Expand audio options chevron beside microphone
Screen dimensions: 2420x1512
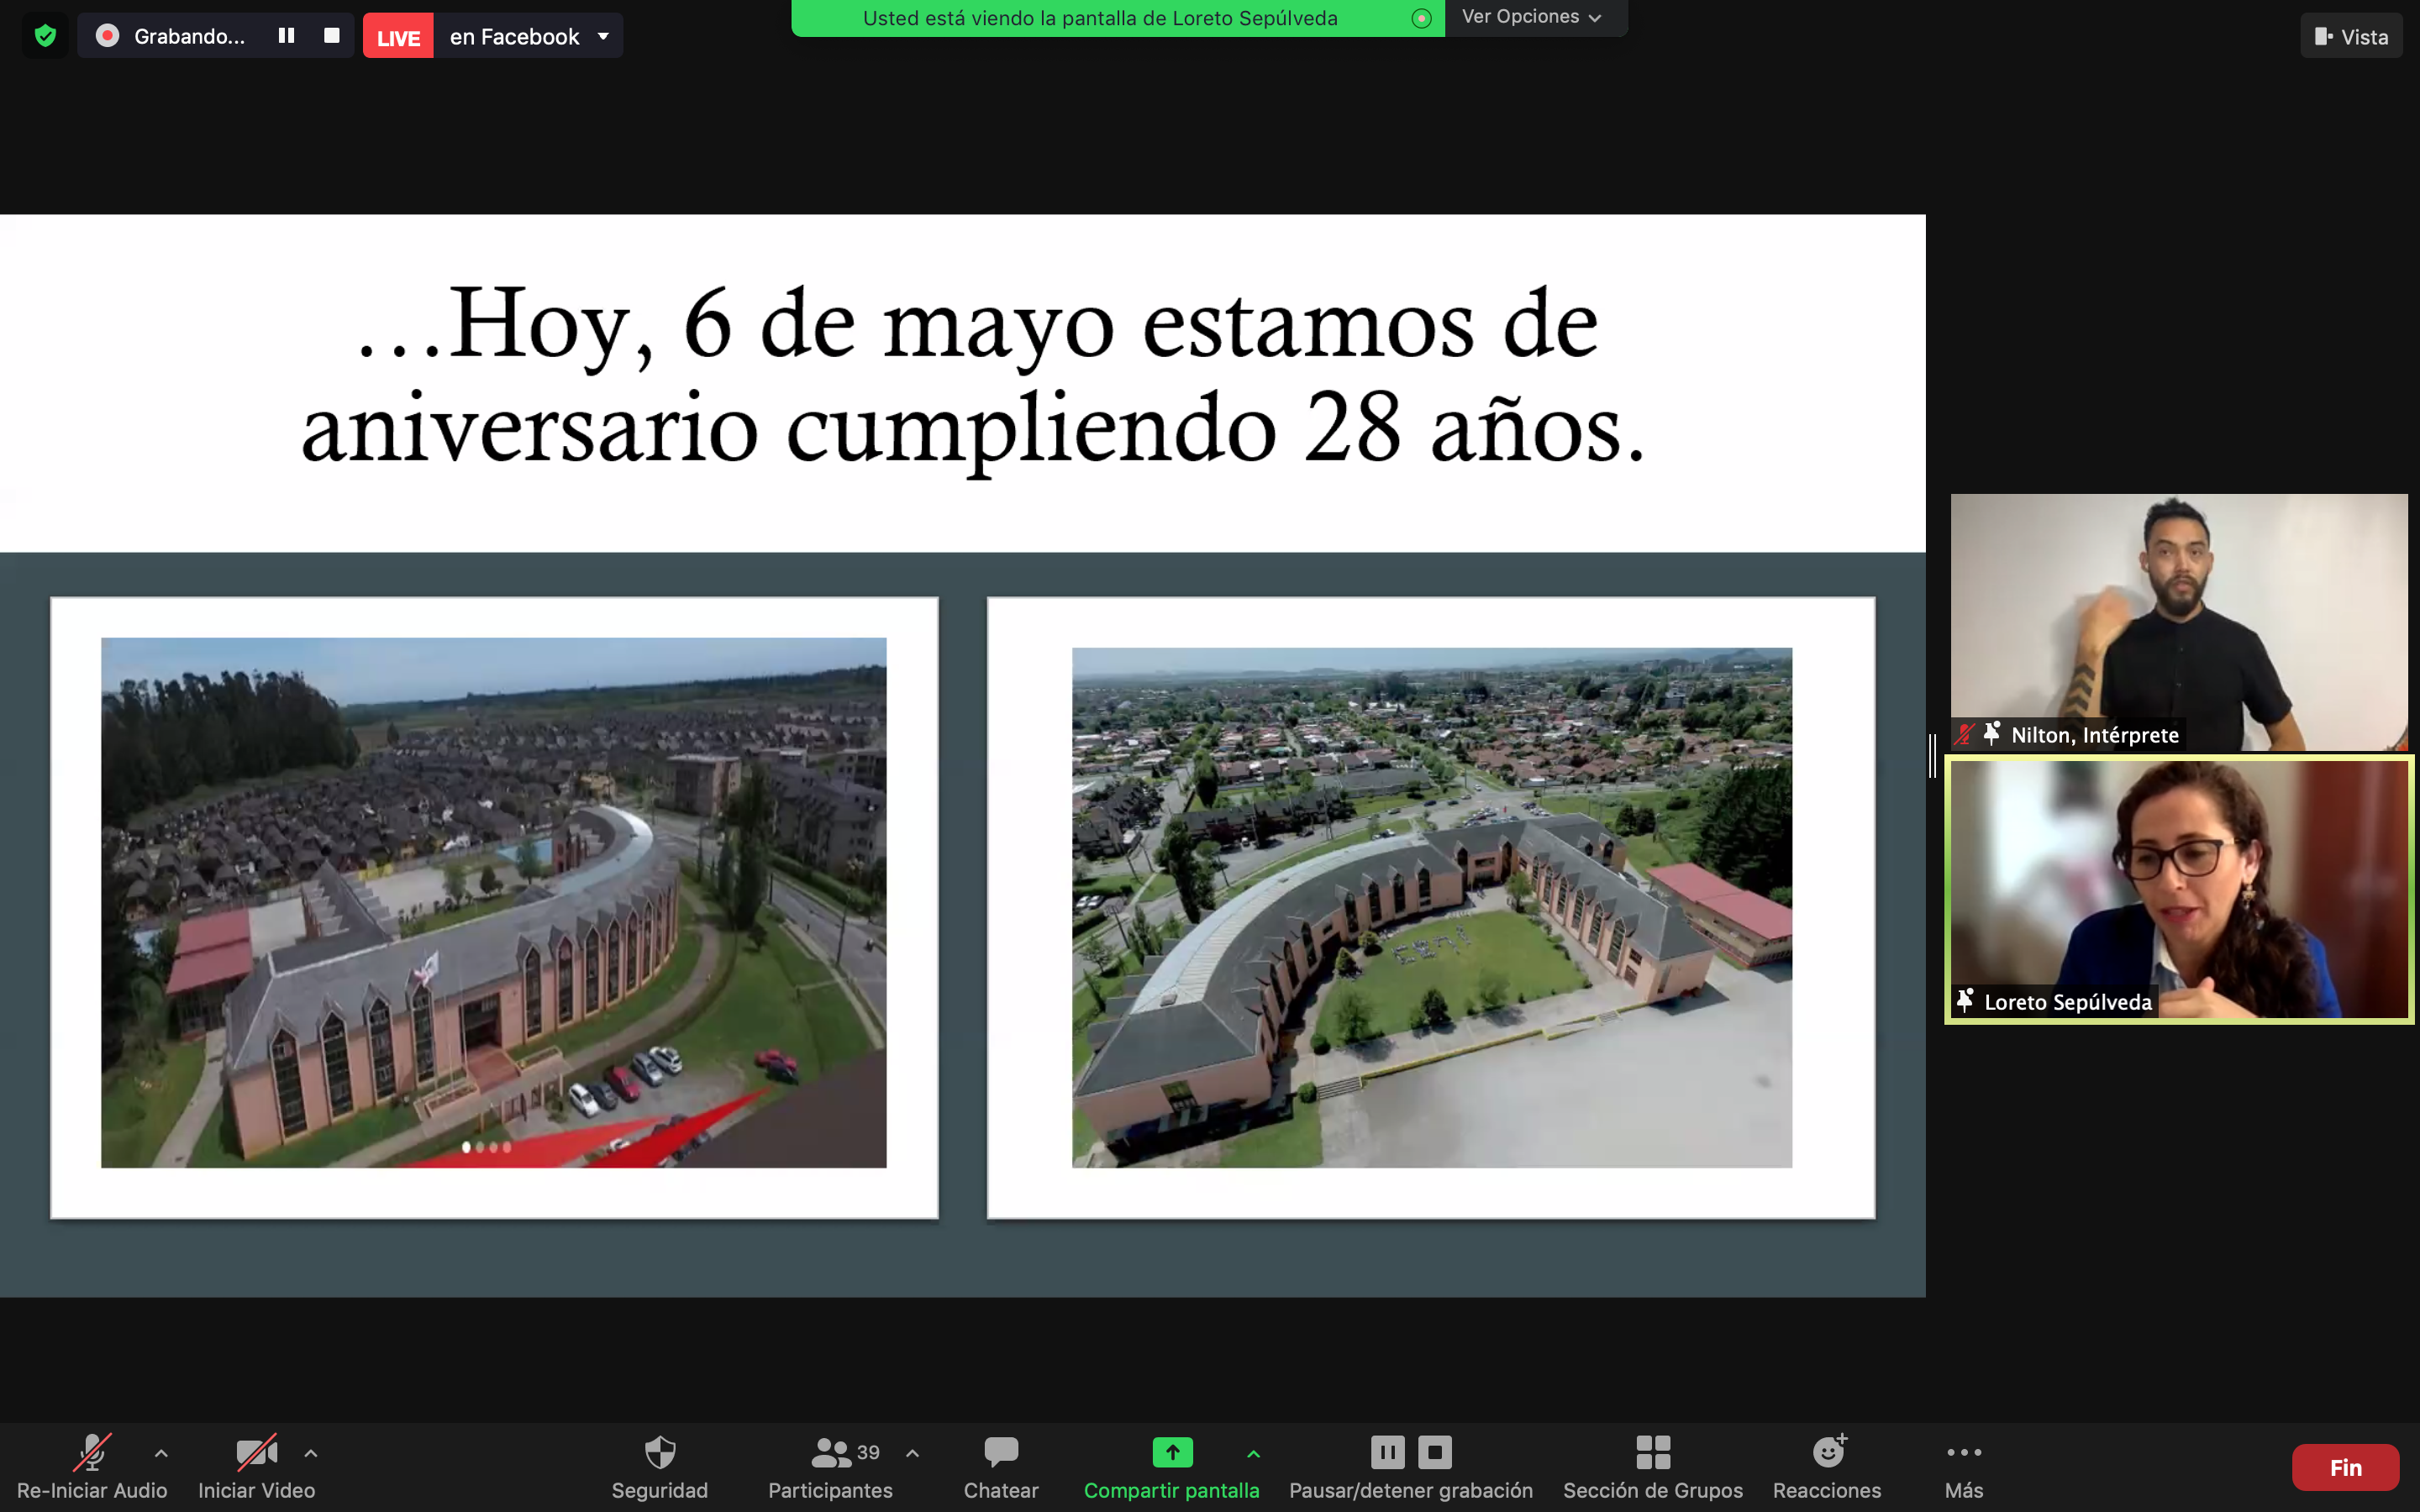click(x=161, y=1453)
